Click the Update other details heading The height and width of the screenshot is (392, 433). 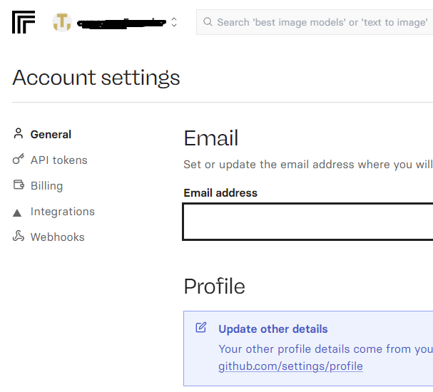click(x=273, y=329)
